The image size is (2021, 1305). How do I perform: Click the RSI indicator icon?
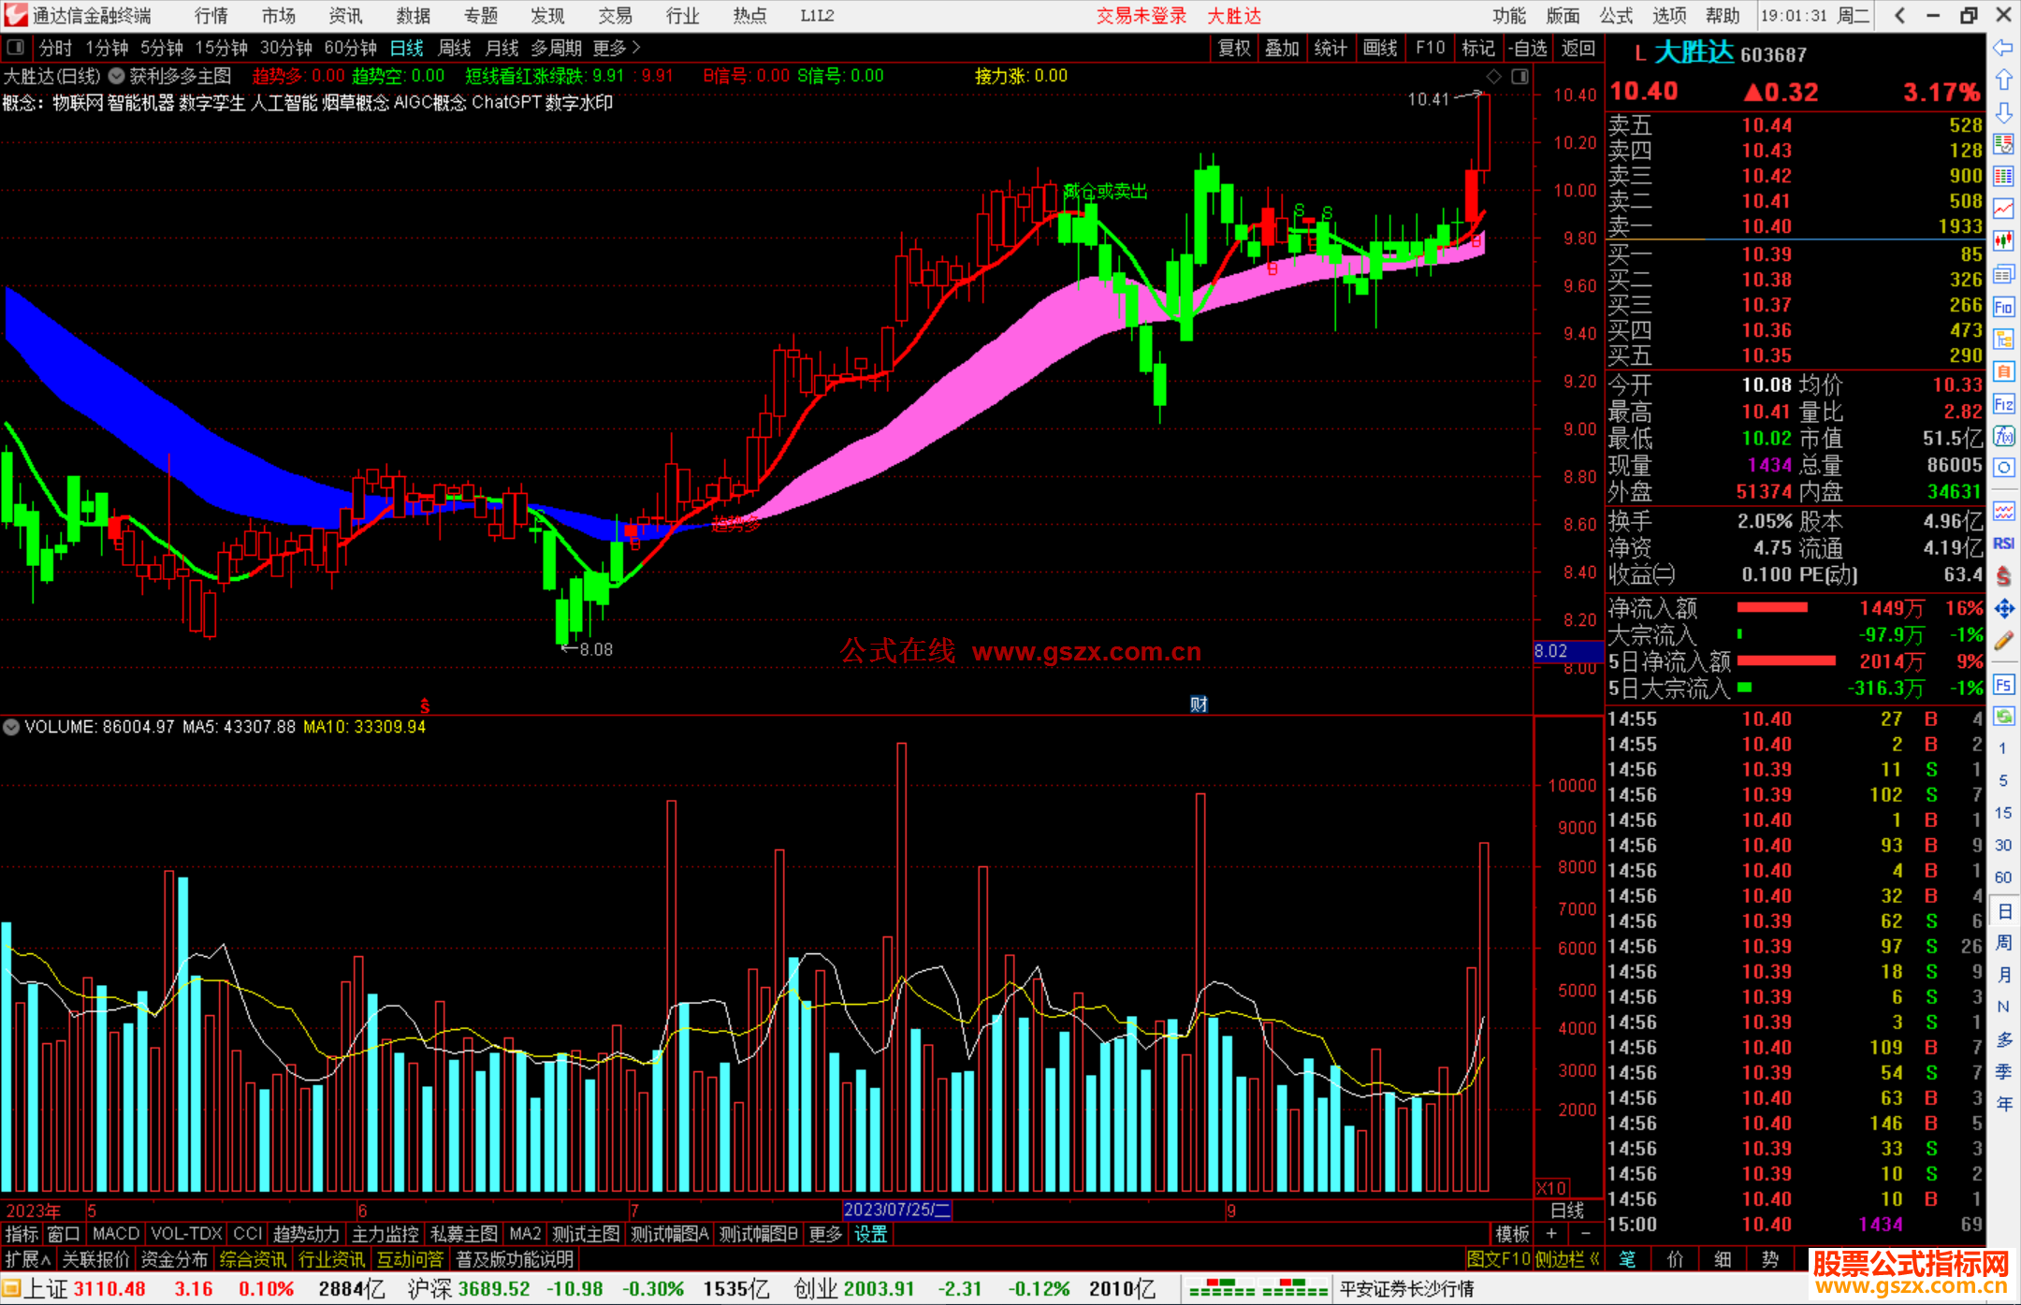click(2003, 544)
